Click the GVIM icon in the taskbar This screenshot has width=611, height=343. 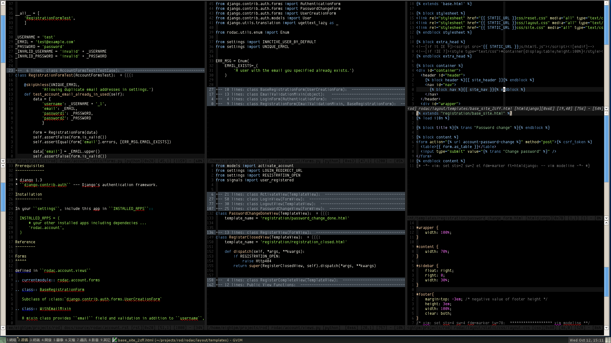(x=115, y=340)
